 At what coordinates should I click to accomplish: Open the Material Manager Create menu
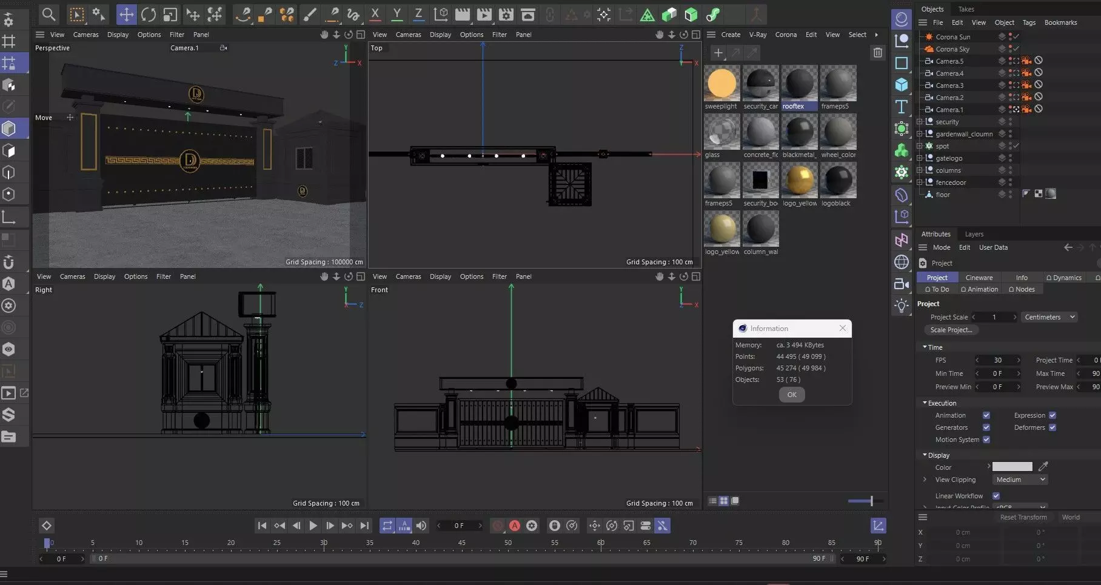(731, 35)
